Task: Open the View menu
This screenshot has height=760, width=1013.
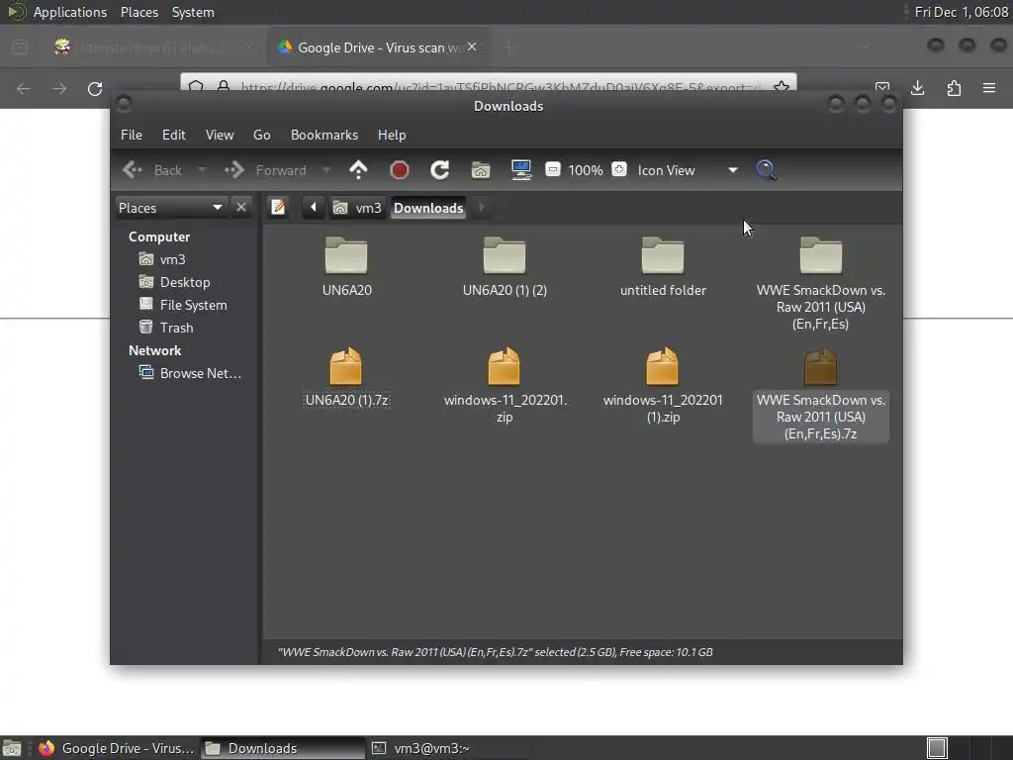Action: point(220,135)
